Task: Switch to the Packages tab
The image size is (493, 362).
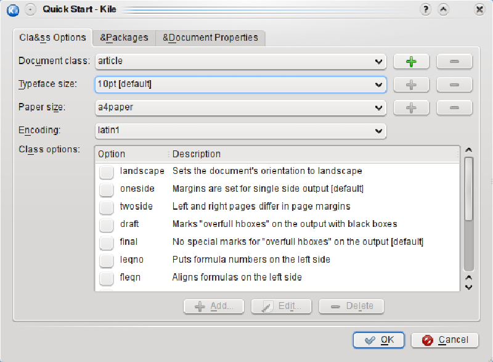Action: [x=124, y=38]
